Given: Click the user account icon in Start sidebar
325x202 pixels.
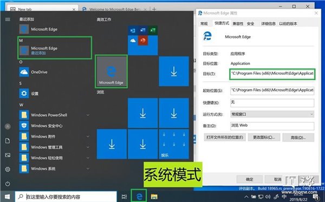Looking at the screenshot, I should (x=8, y=126).
